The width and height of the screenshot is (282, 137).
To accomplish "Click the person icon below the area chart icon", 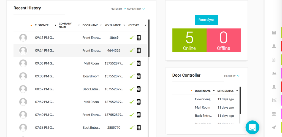I will pyautogui.click(x=274, y=87).
